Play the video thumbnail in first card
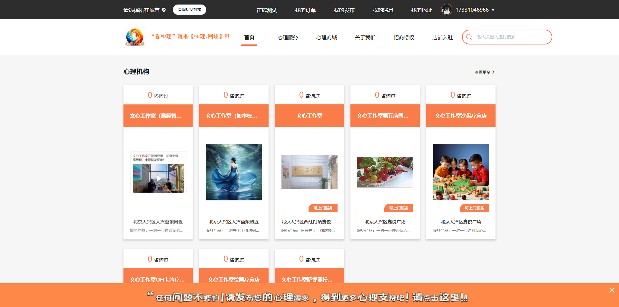Viewport: 619px width, 307px height. coord(159,178)
